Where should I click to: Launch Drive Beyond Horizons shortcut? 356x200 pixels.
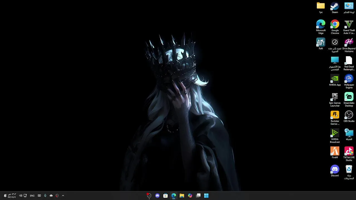pos(349,45)
